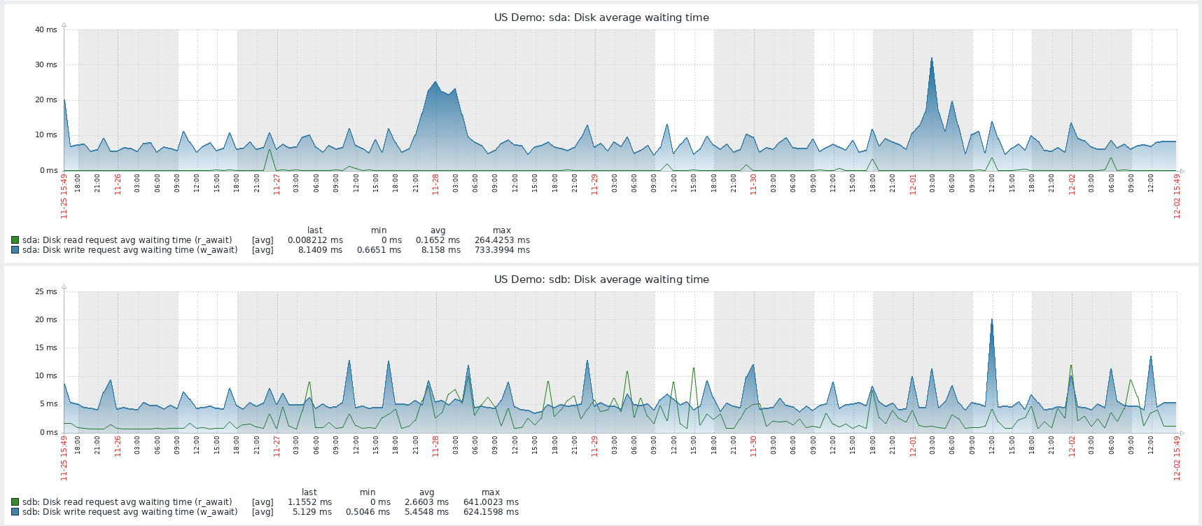
Task: Click the sda read last value 0.008212 ms
Action: [x=315, y=240]
